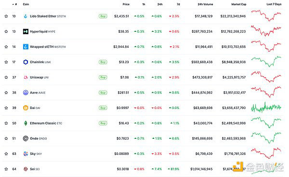Click the Buy button next to Chainlink
This screenshot has height=177, width=289.
103,62
